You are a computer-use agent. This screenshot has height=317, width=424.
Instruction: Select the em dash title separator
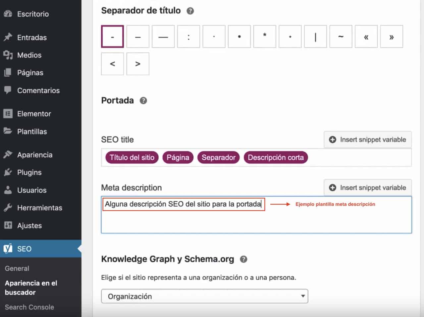pyautogui.click(x=163, y=37)
